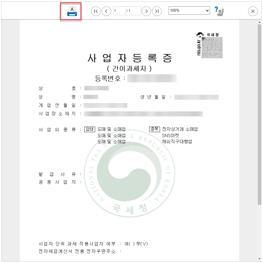Screen dimensions: 263x263
Task: Click the nts.go.kr vertical text
Action: coord(199,47)
